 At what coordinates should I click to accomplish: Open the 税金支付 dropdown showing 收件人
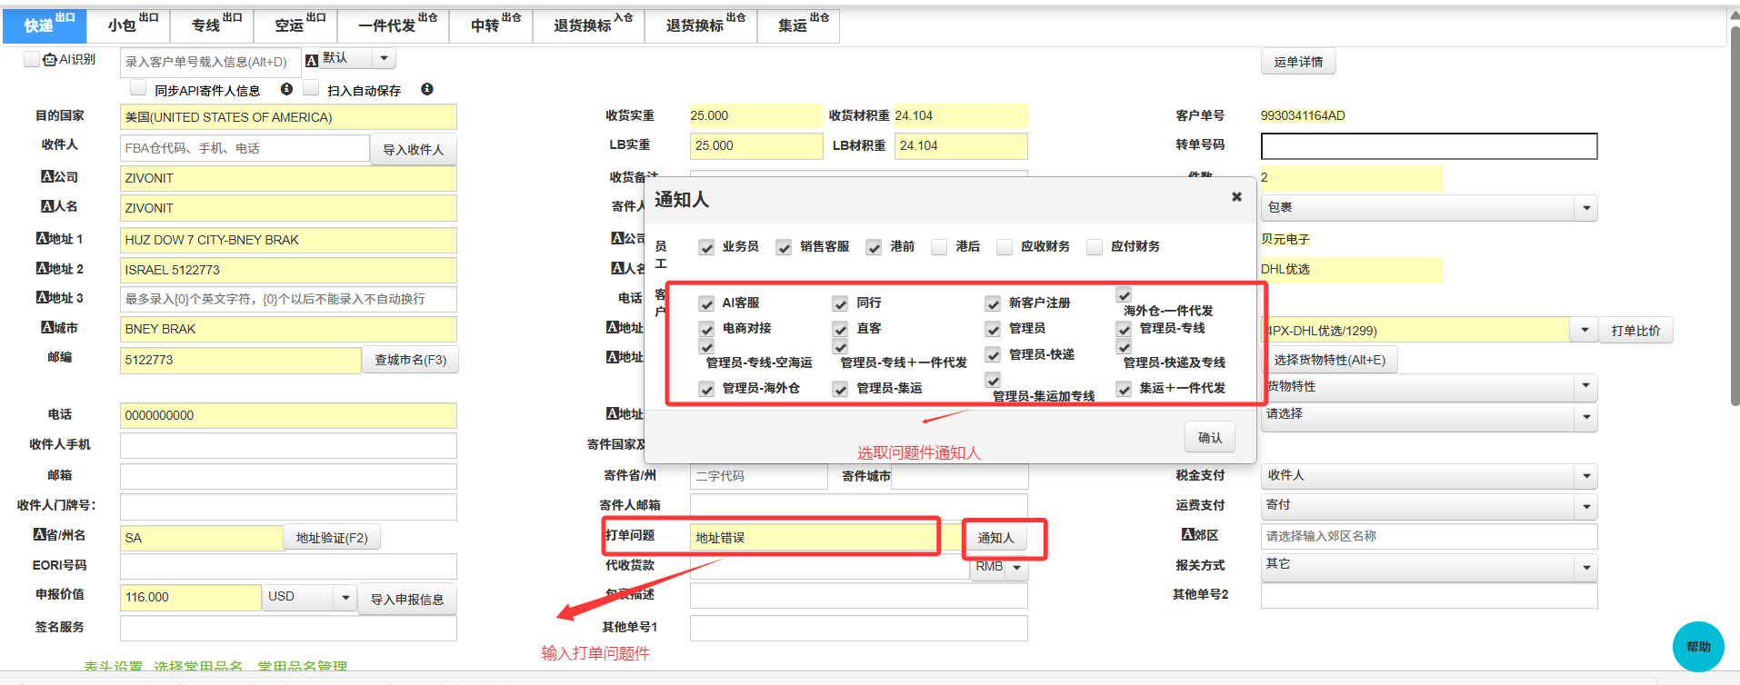tap(1585, 476)
